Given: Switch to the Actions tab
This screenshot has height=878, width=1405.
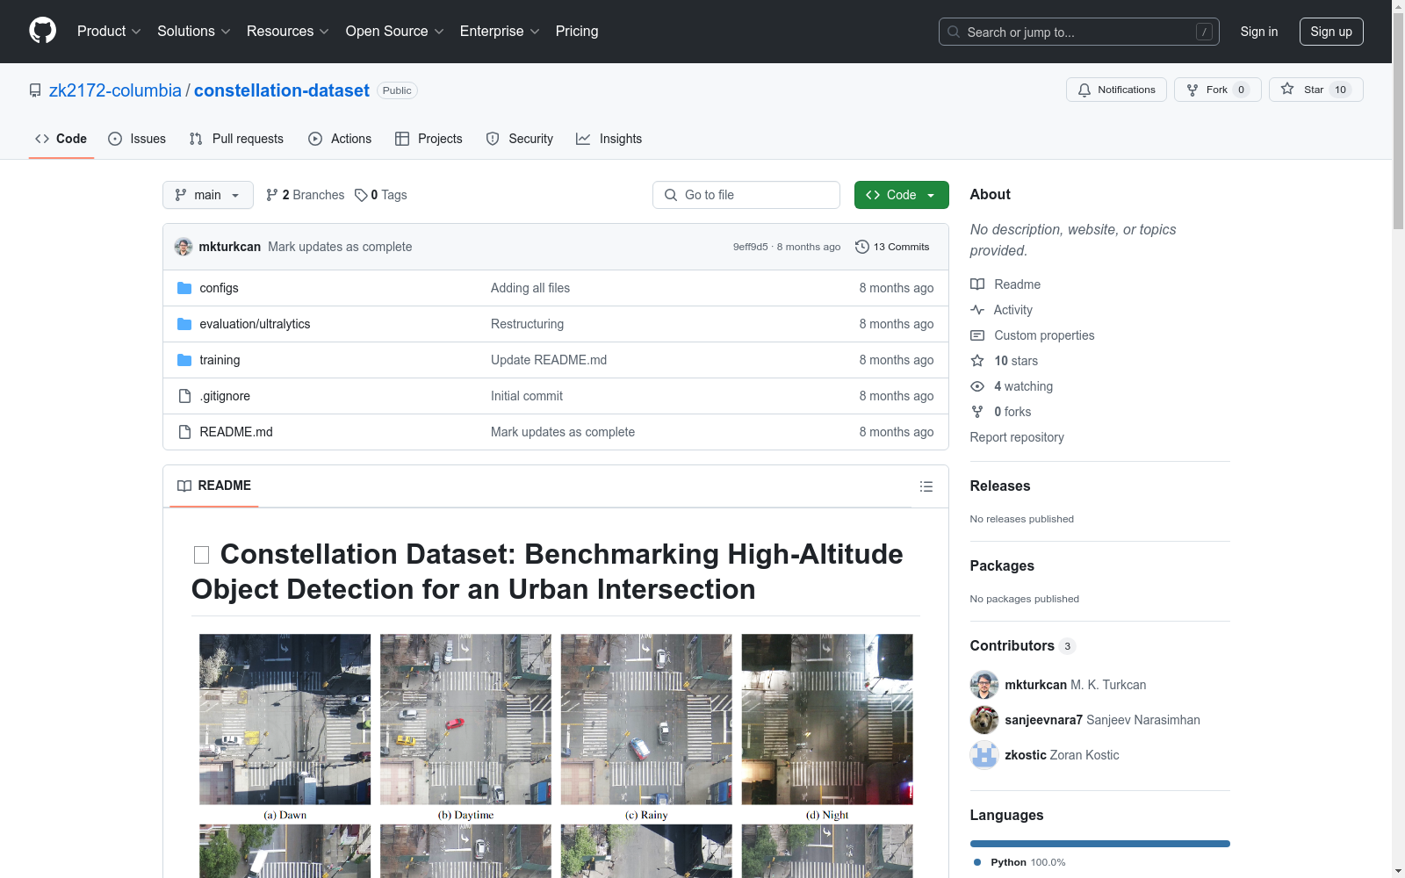Looking at the screenshot, I should [x=340, y=139].
